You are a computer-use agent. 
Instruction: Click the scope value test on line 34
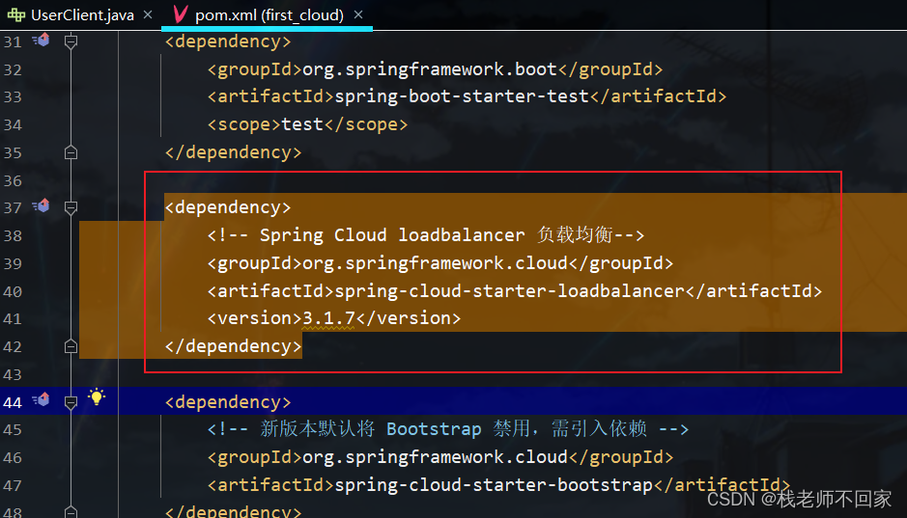coord(302,124)
